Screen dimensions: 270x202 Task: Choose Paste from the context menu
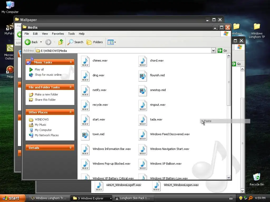pos(225,121)
